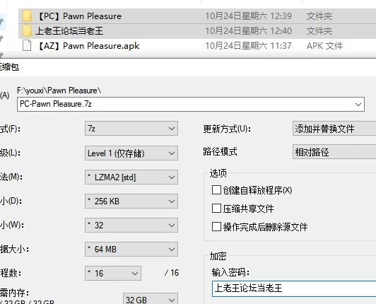
Task: Open dictionary size 256 KB dropdown
Action: [x=131, y=201]
